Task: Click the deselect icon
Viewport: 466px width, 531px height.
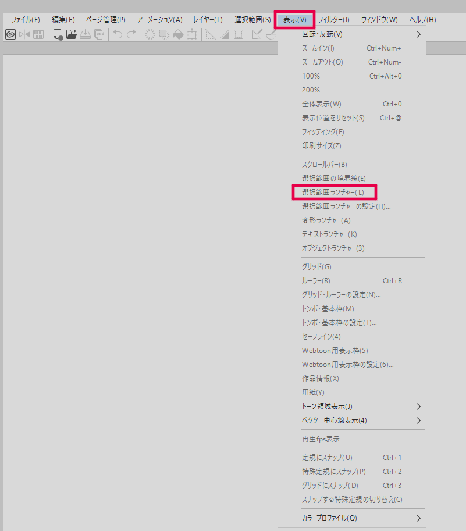Action: pyautogui.click(x=211, y=34)
